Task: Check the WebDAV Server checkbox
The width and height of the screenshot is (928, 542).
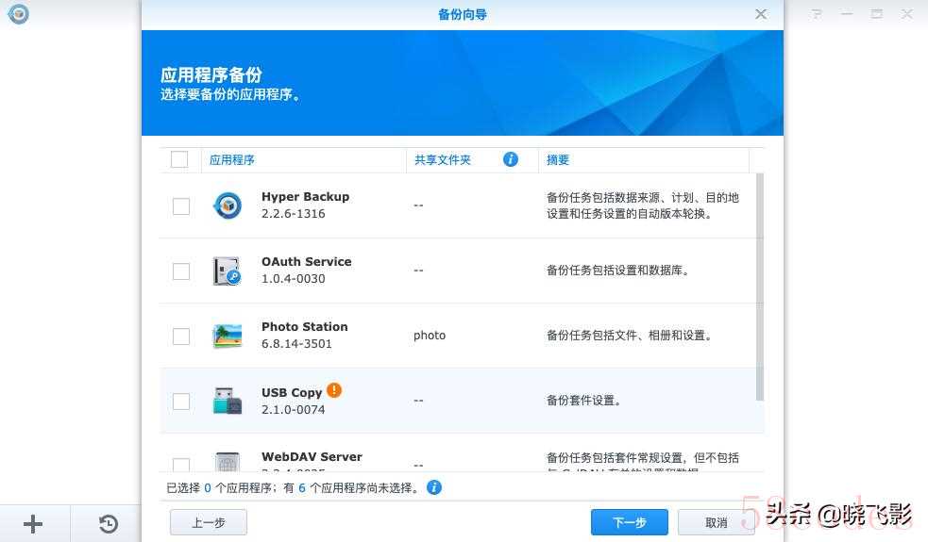Action: 181,464
